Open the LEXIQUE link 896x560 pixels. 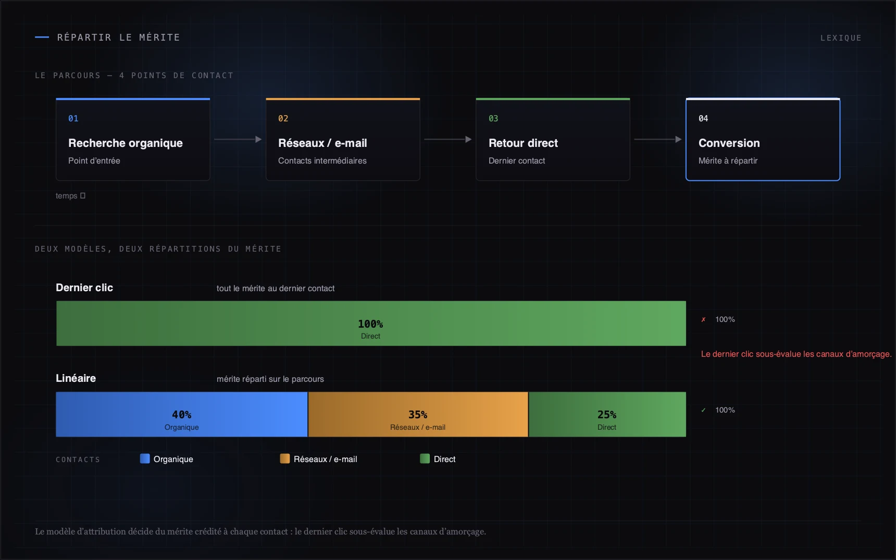coord(841,38)
